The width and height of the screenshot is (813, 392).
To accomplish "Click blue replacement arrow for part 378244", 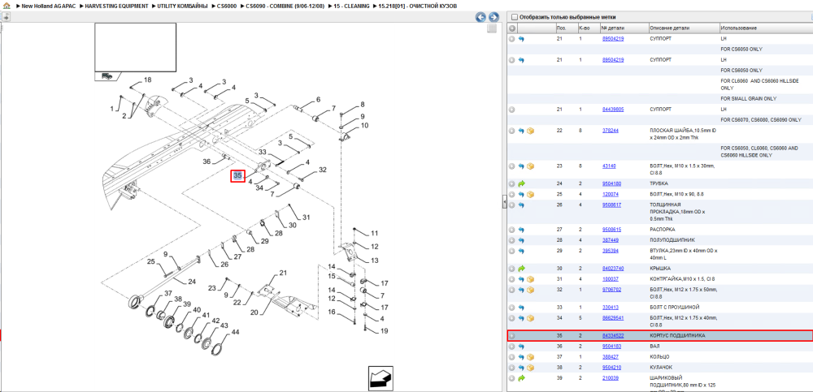I will point(521,131).
